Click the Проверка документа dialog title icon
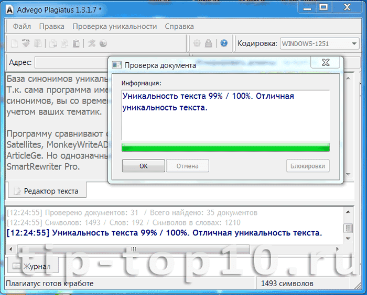The width and height of the screenshot is (367, 295). (117, 65)
